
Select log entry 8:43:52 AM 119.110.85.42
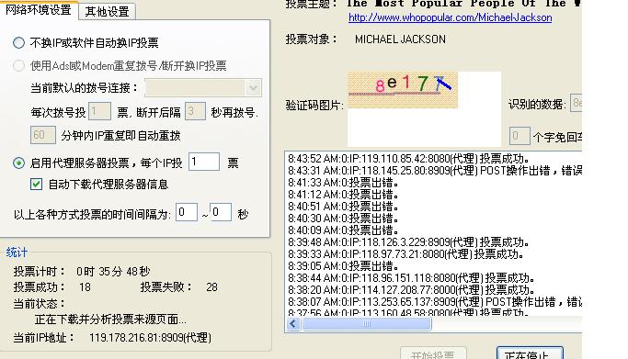pos(408,159)
